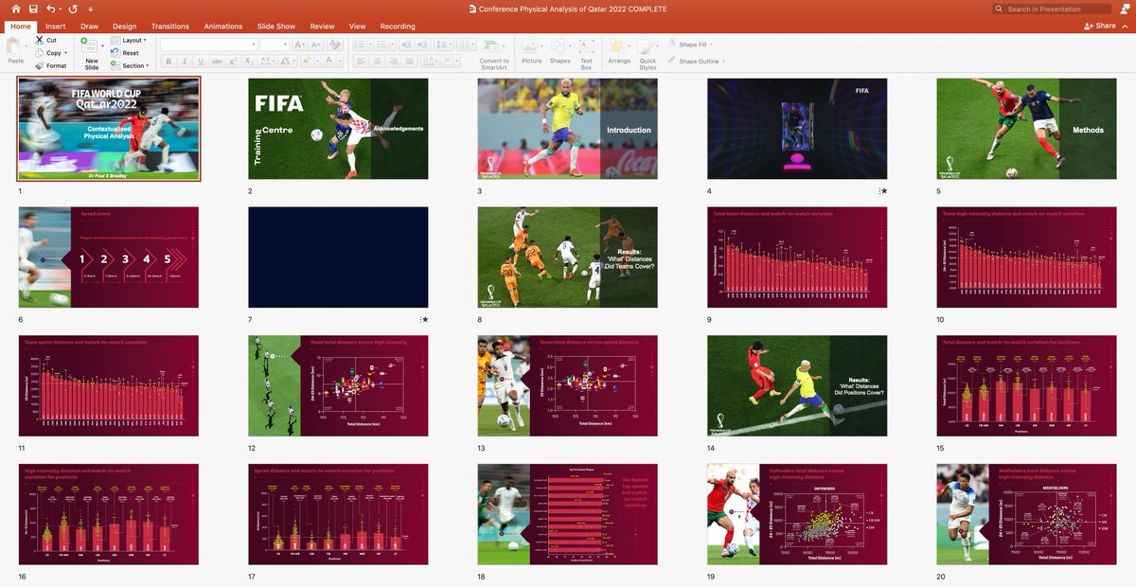Toggle Strikethrough formatting
This screenshot has width=1136, height=587.
coord(217,62)
